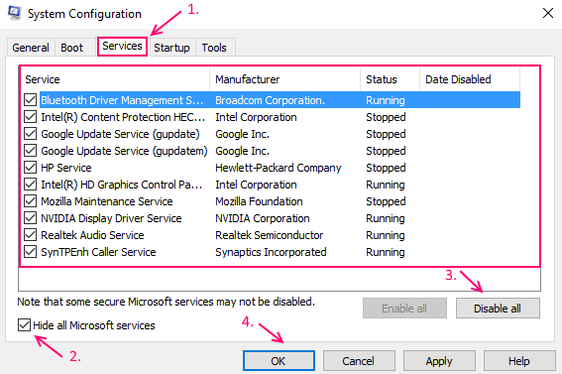Screen dimensions: 562x374
Task: Select the Bluetooth Driver Management S... row name
Action: [x=122, y=100]
